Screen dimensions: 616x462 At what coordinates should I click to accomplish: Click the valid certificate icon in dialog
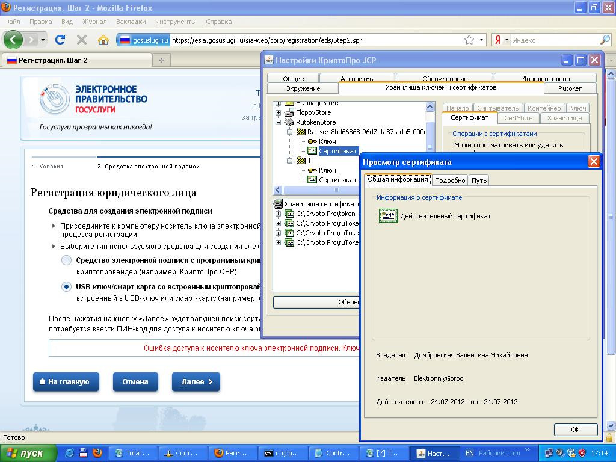pos(388,216)
